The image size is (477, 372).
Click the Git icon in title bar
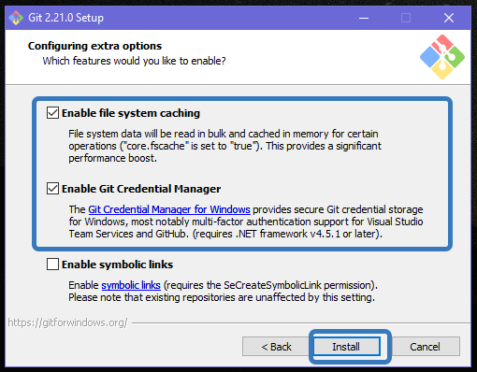coord(16,18)
